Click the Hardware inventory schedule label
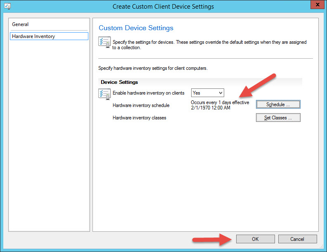This screenshot has width=327, height=252. (141, 105)
